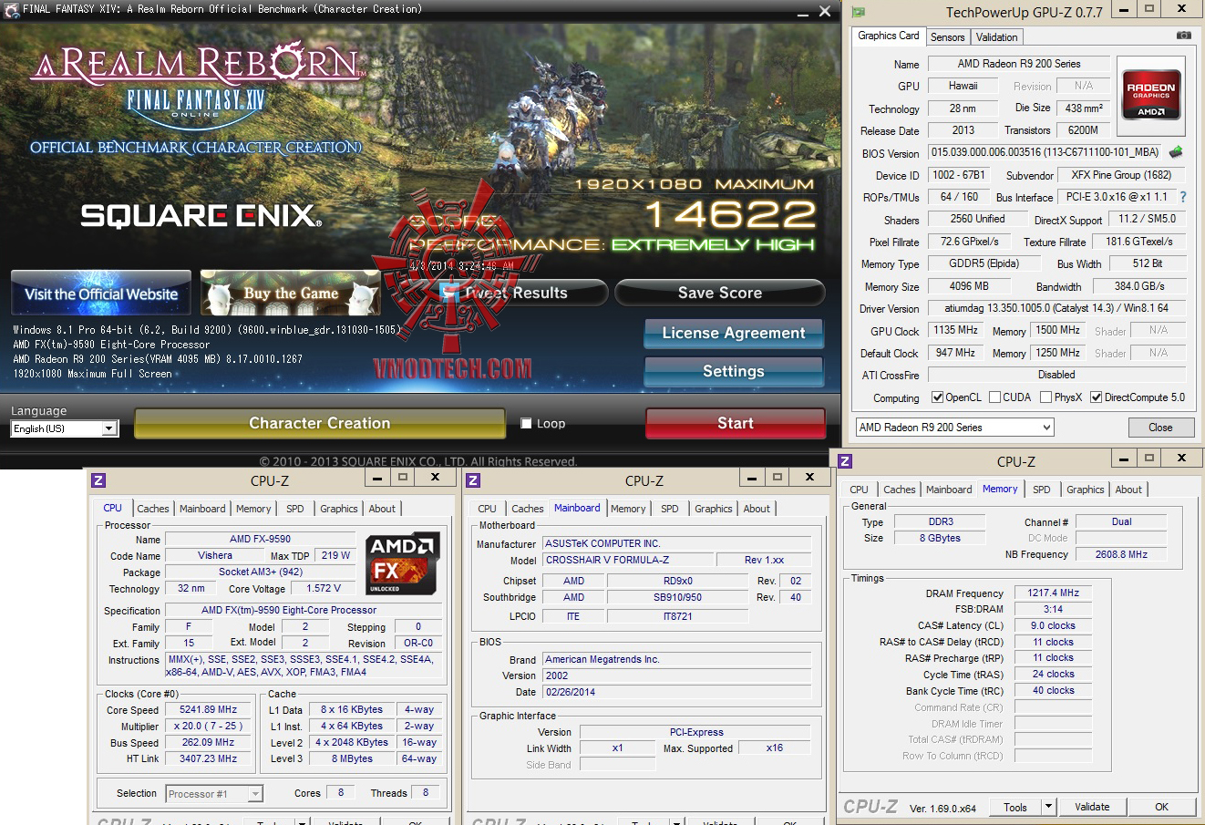
Task: Click Validate in CPU-Z Memory window
Action: [1092, 807]
